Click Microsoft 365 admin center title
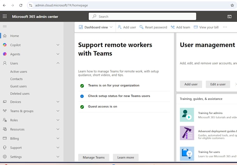The image size is (237, 165). click(35, 16)
